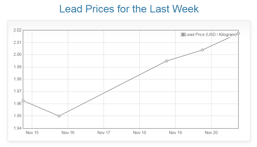Screen dimensions: 257x147
Task: Select the 1.96 price axis label
Action: point(17,104)
